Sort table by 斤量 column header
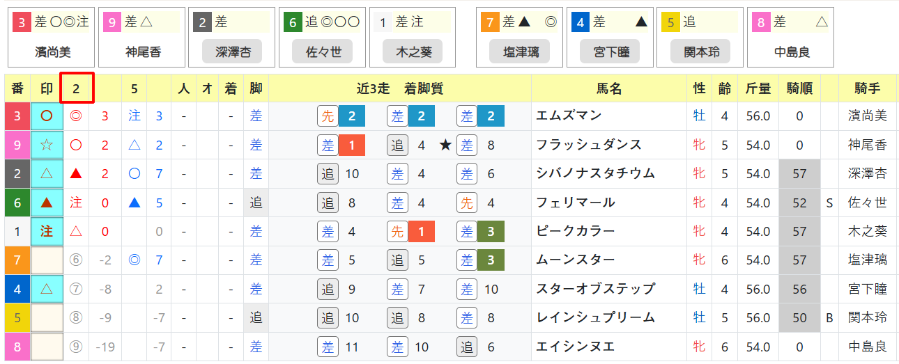Image resolution: width=899 pixels, height=364 pixels. click(x=758, y=88)
